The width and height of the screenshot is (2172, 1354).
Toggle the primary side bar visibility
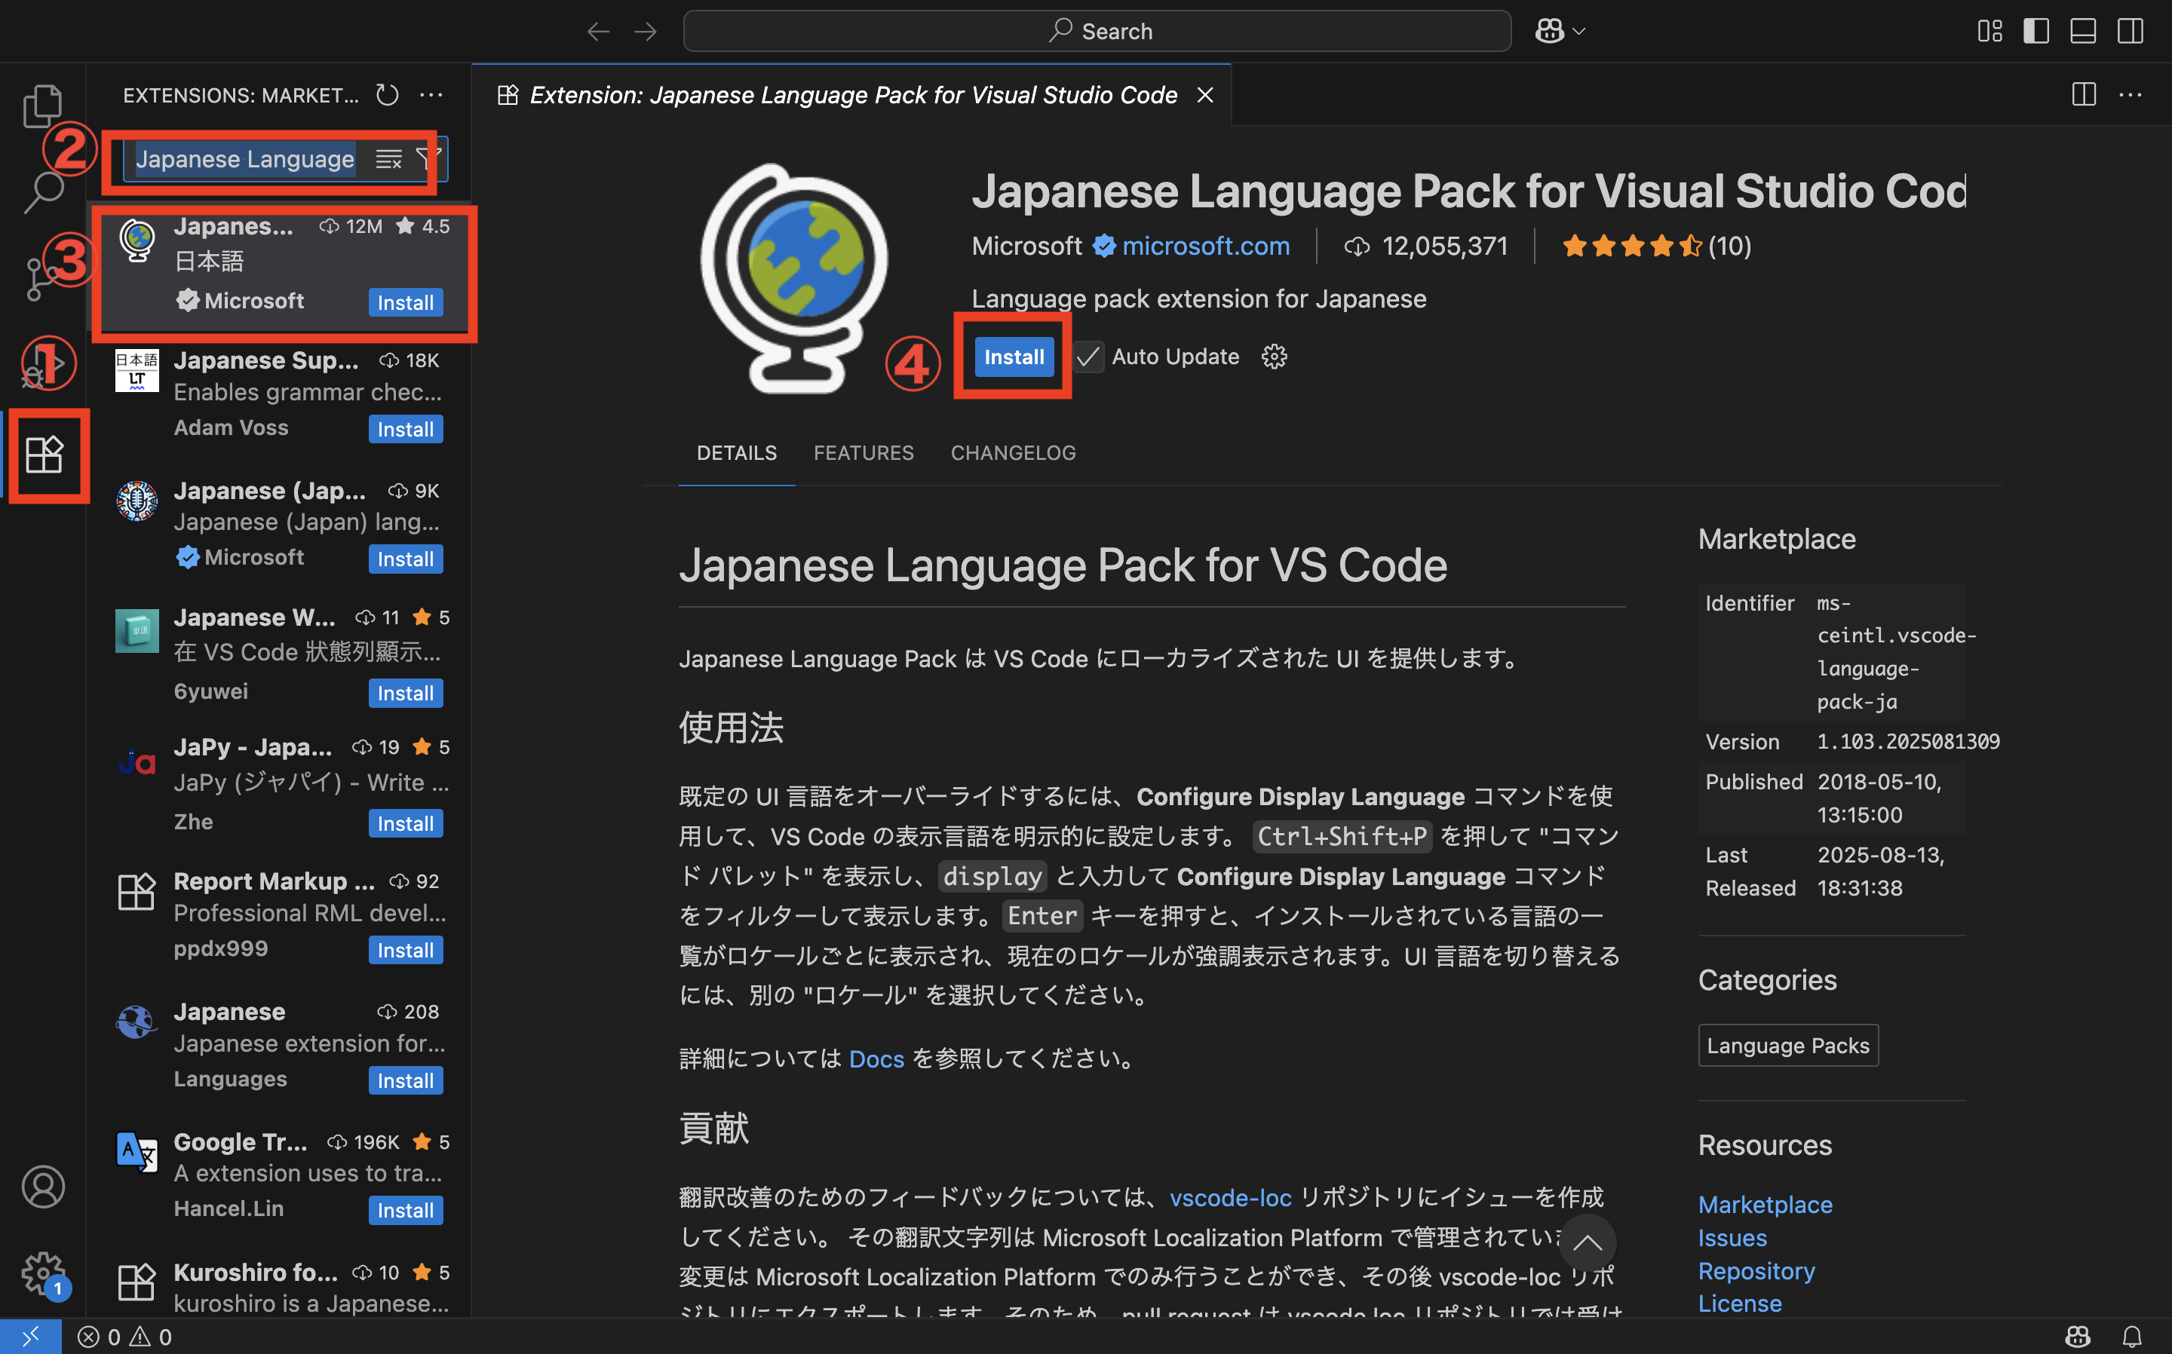(2035, 32)
